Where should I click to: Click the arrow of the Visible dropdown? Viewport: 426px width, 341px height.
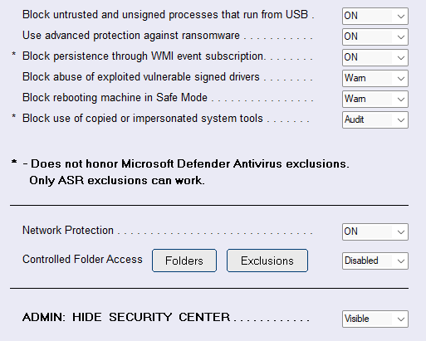pos(400,319)
